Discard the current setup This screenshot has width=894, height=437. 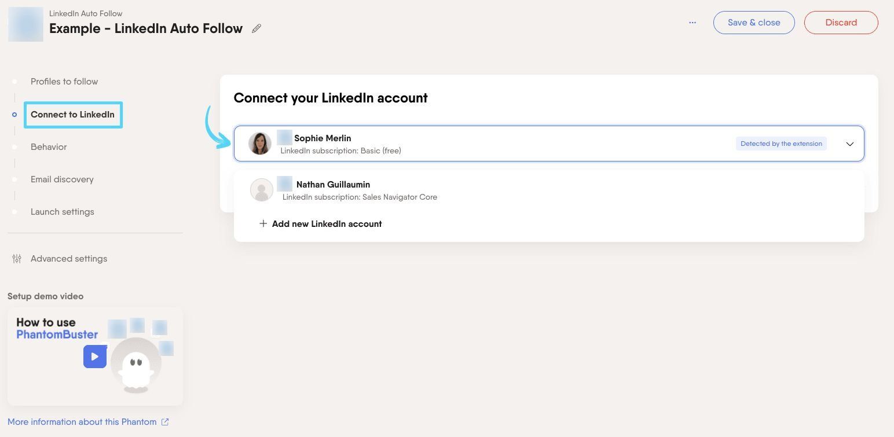[841, 23]
